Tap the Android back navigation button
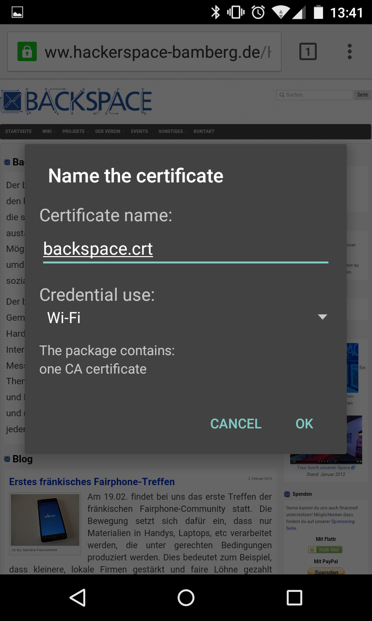Image resolution: width=372 pixels, height=621 pixels. [x=78, y=598]
